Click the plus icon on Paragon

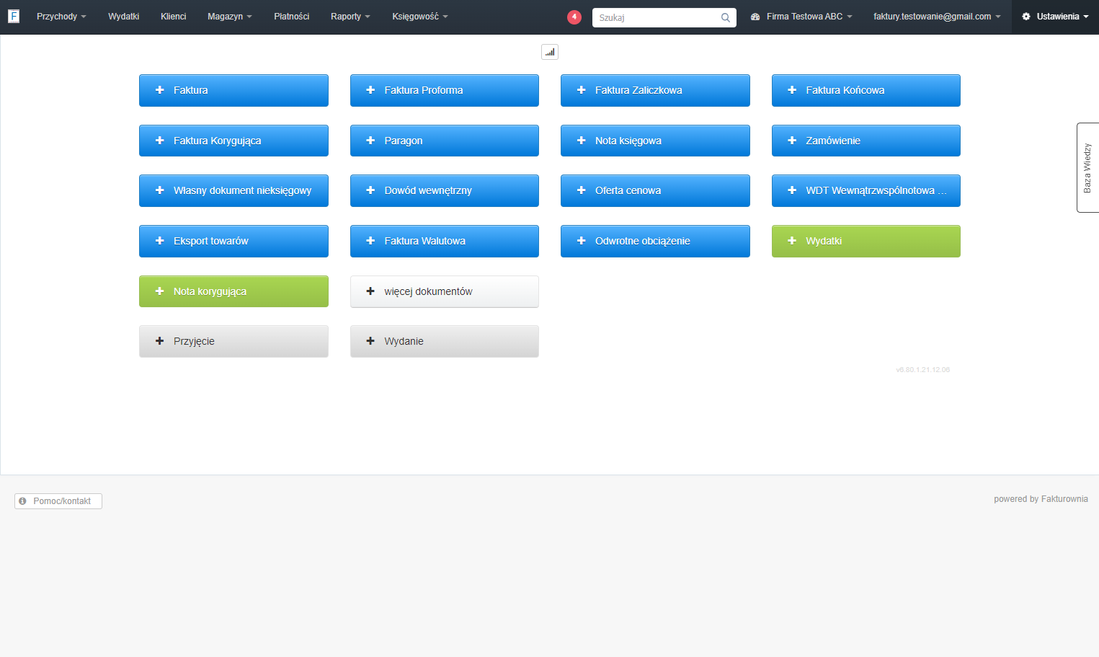[370, 141]
